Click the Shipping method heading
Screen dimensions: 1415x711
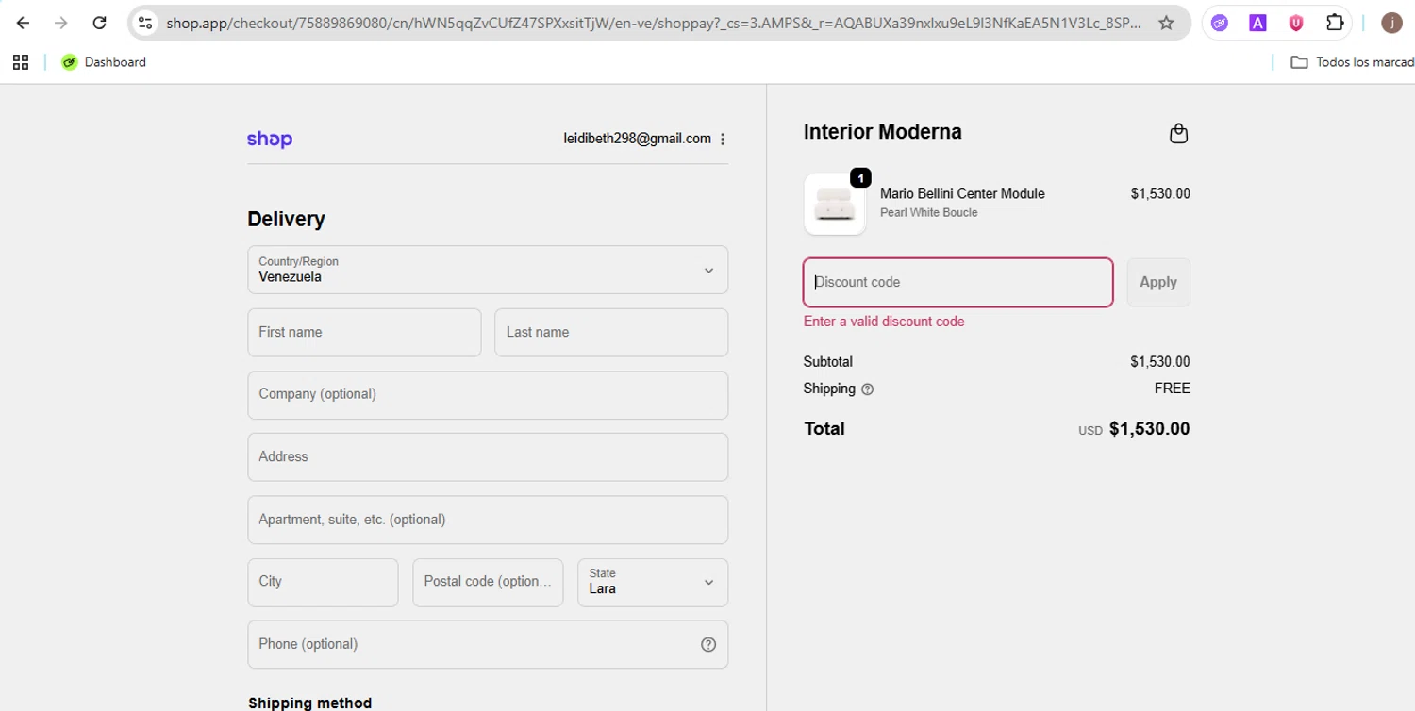309,703
